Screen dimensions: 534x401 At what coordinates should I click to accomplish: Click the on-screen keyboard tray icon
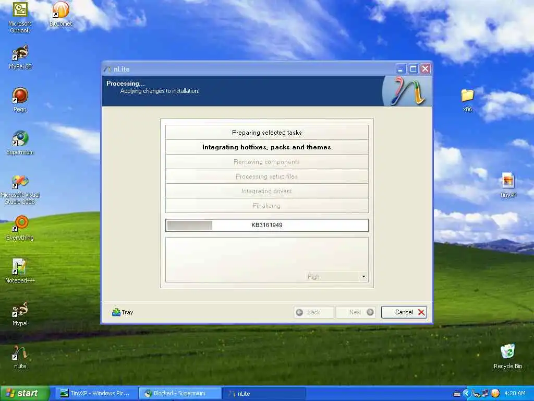[457, 394]
